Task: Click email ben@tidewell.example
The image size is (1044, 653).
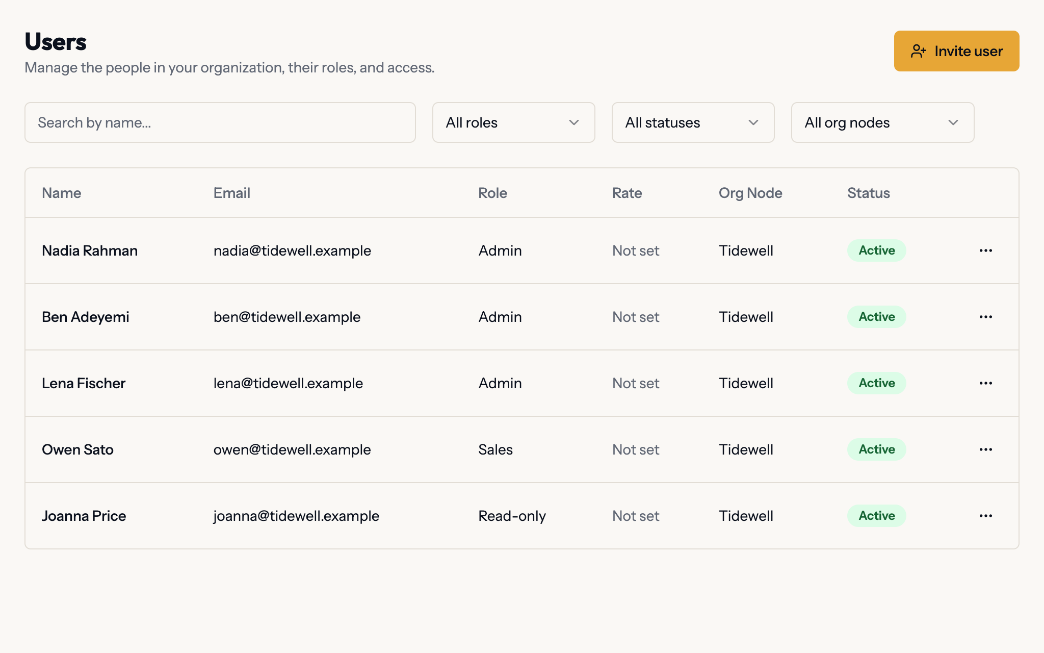Action: pyautogui.click(x=287, y=317)
